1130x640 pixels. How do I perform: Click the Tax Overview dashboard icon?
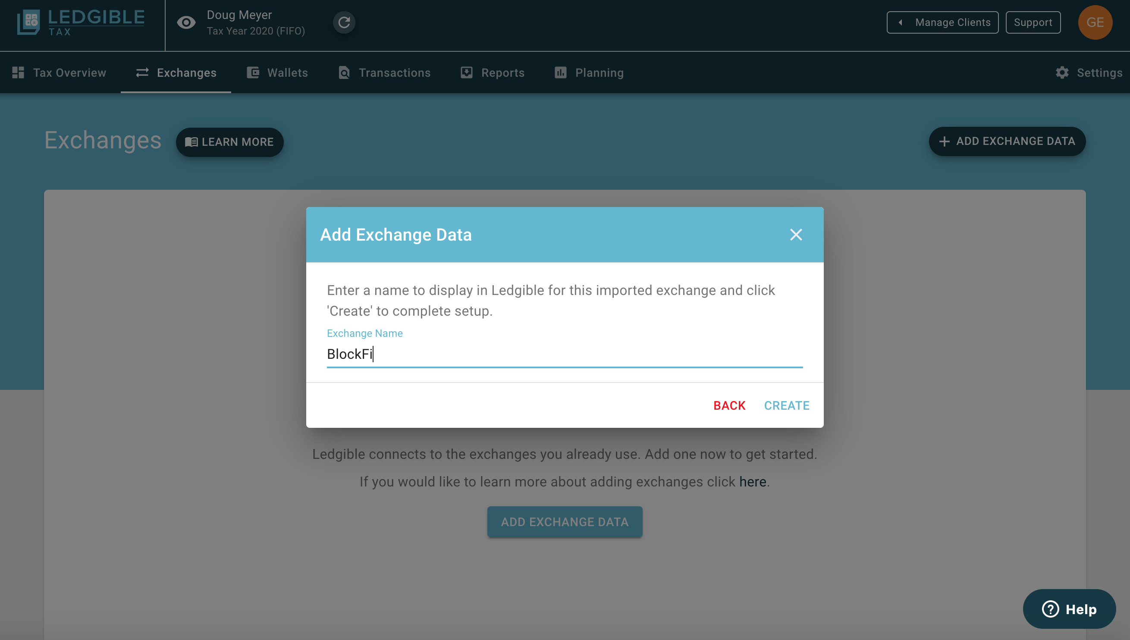click(18, 72)
